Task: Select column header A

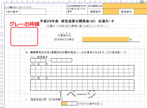Action: pos(7,1)
